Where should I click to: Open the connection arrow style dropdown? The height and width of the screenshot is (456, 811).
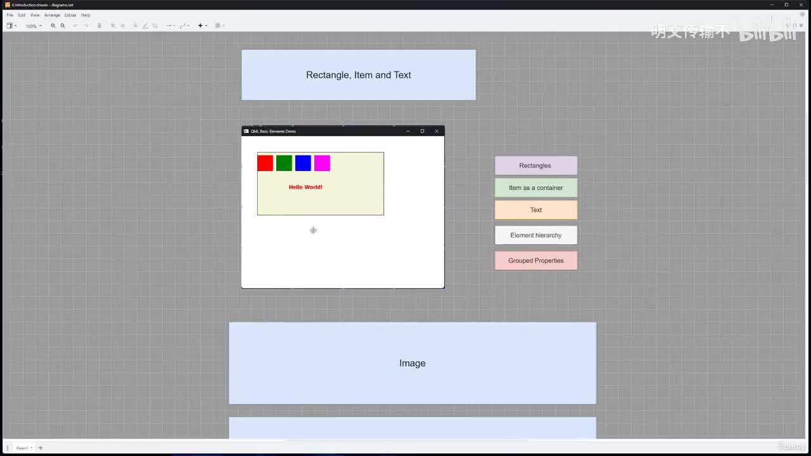(170, 26)
